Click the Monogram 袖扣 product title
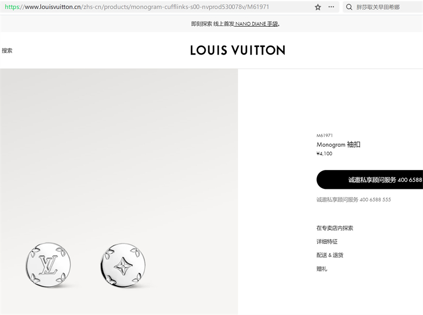Viewport: 423px width, 315px height. pyautogui.click(x=338, y=145)
